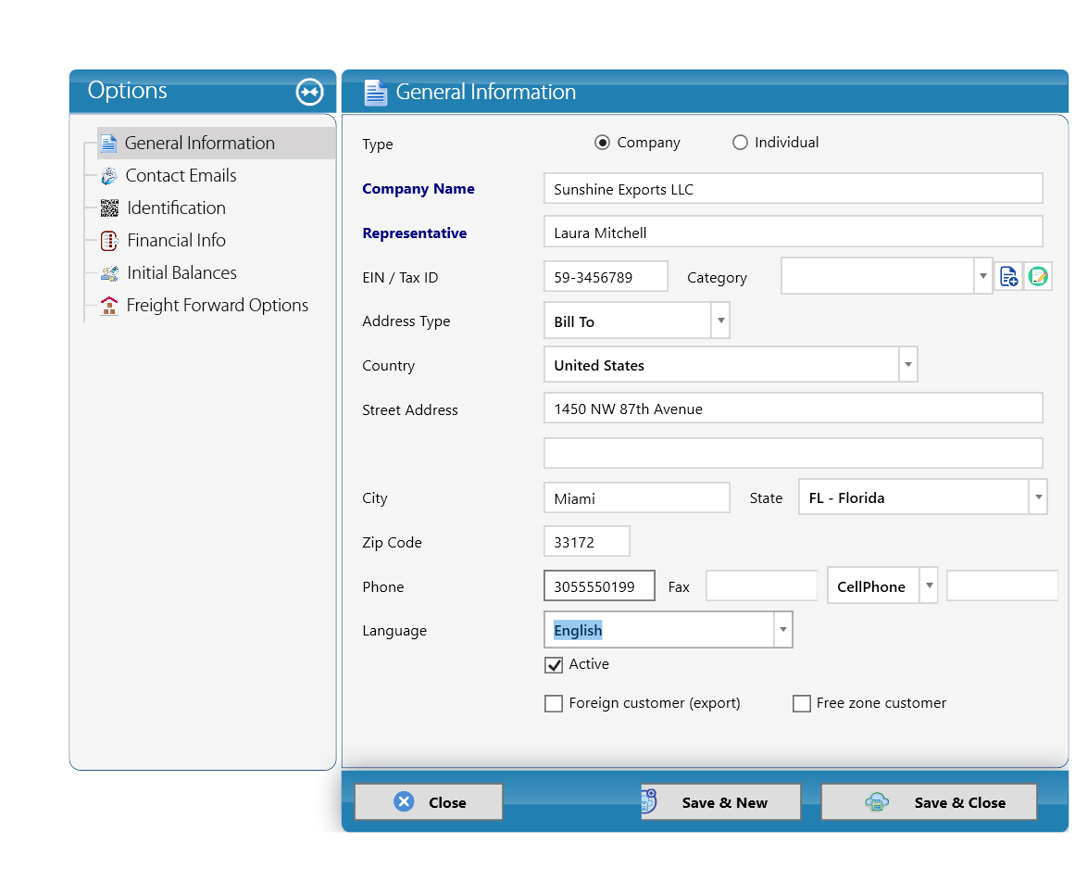This screenshot has width=1075, height=881.
Task: Click the empty Fax field
Action: [762, 586]
